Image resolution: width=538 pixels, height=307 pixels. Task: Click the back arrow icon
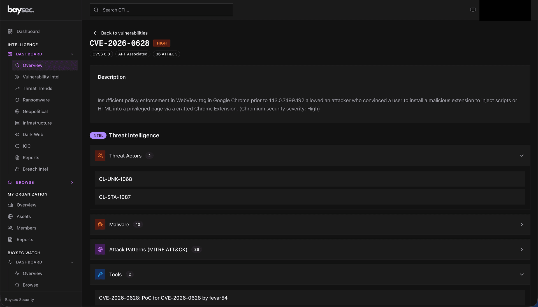pyautogui.click(x=95, y=33)
